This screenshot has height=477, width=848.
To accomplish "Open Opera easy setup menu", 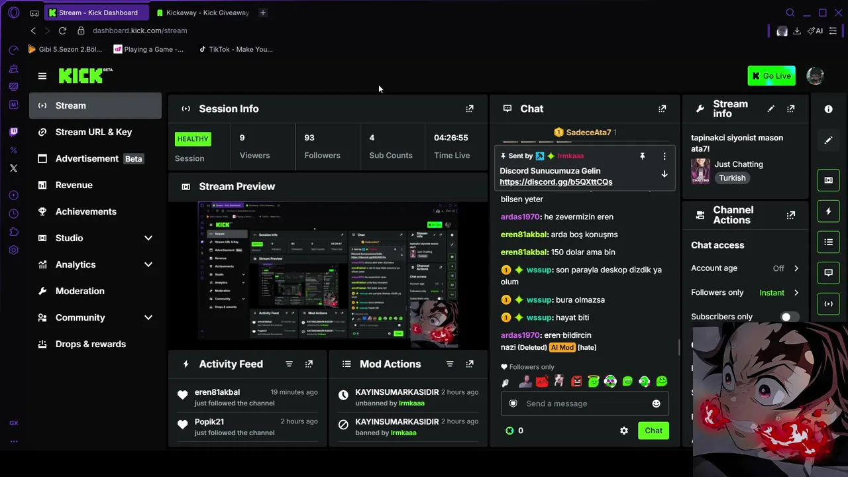I will [x=833, y=30].
